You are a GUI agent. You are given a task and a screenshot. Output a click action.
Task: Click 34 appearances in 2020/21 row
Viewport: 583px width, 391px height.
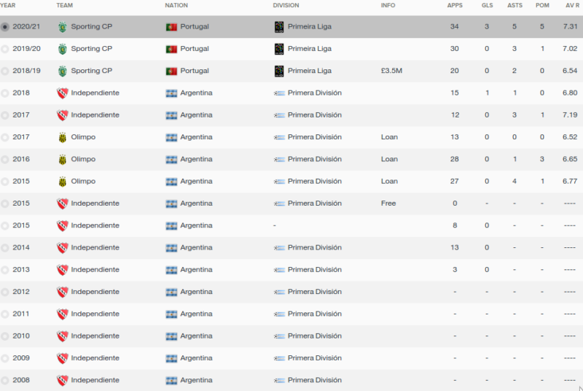(x=454, y=27)
